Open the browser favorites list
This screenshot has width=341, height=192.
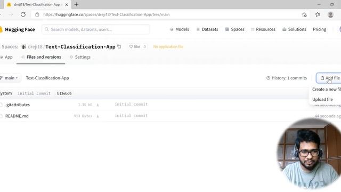click(x=318, y=14)
